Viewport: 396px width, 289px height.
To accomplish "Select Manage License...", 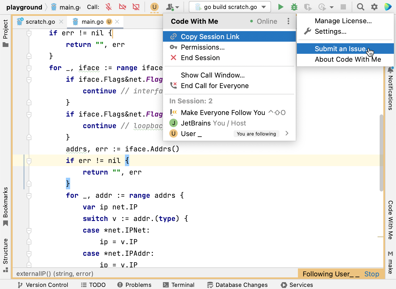I will [x=345, y=21].
